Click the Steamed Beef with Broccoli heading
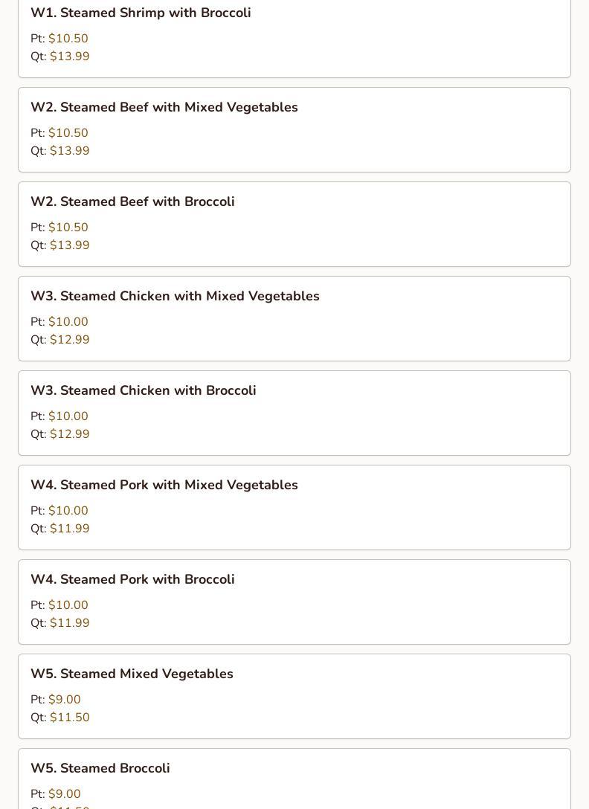The height and width of the screenshot is (809, 589). coord(132,202)
